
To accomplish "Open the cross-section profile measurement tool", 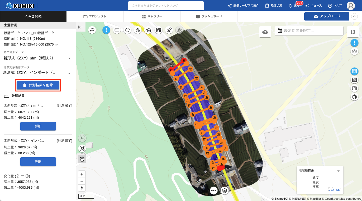I will [148, 30].
